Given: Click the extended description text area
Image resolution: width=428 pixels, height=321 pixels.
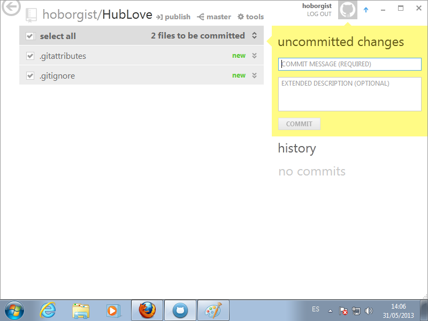Looking at the screenshot, I should pyautogui.click(x=350, y=94).
